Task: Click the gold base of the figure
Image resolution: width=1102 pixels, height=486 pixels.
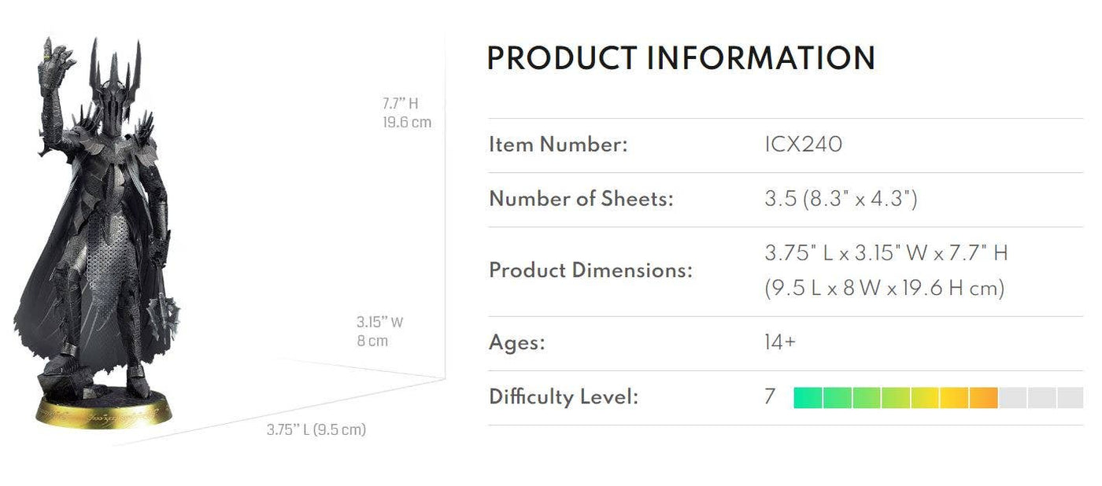Action: point(104,411)
